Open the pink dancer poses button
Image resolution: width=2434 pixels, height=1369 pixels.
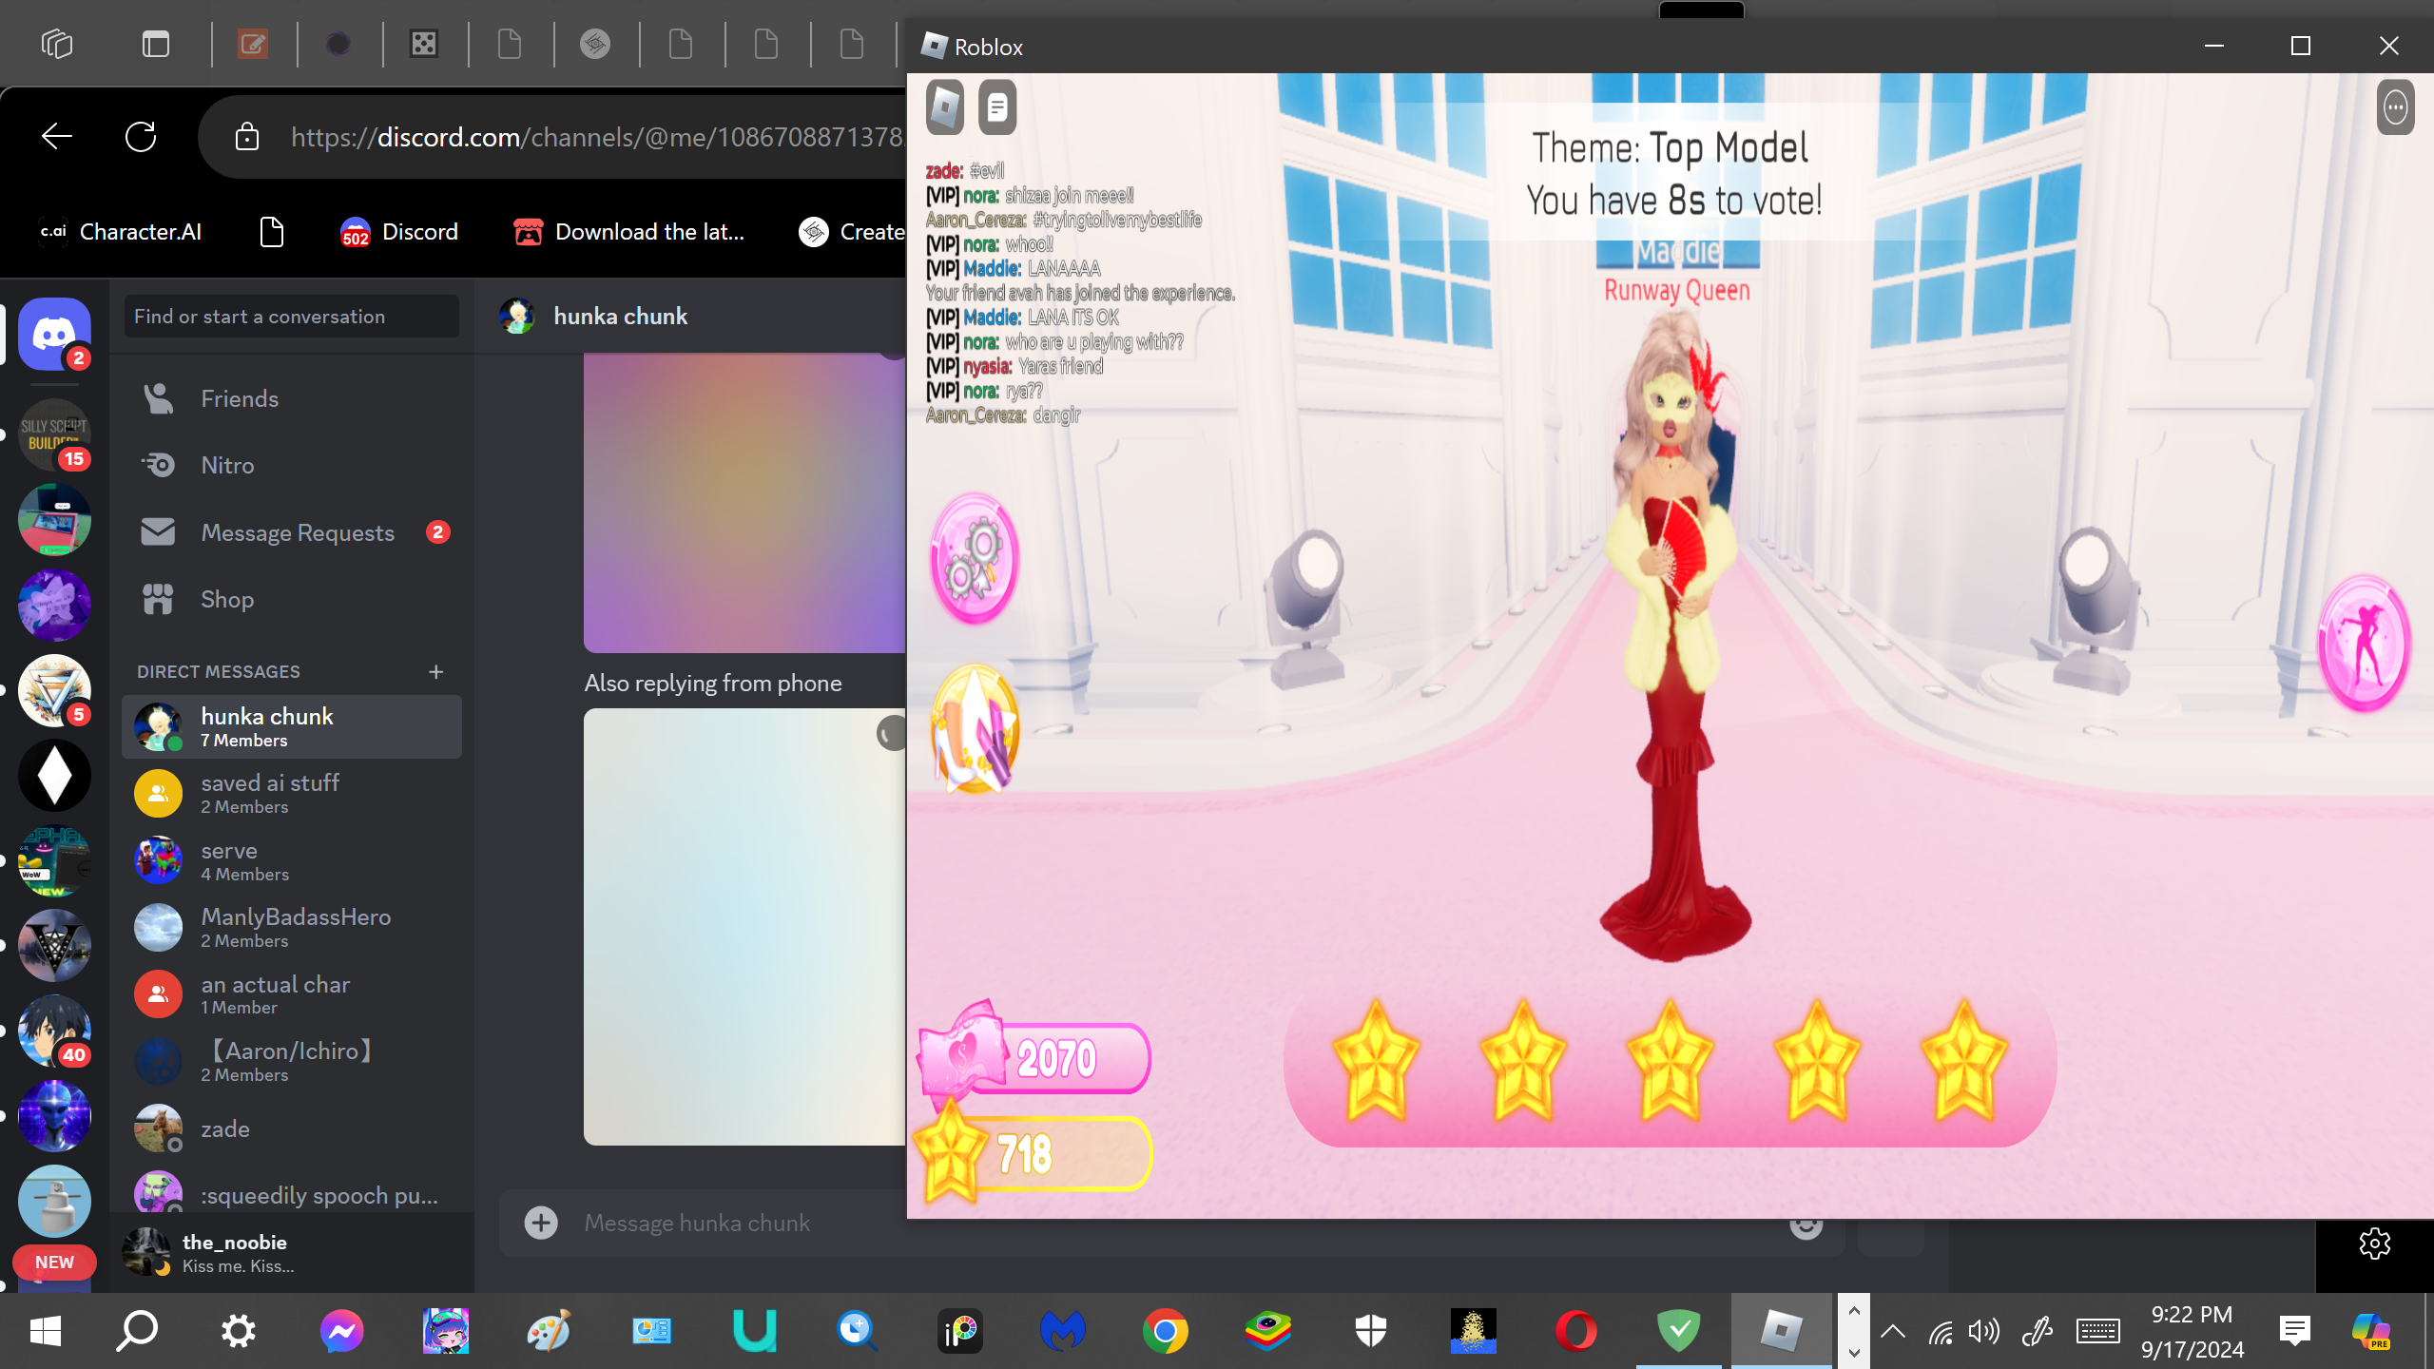click(2364, 644)
